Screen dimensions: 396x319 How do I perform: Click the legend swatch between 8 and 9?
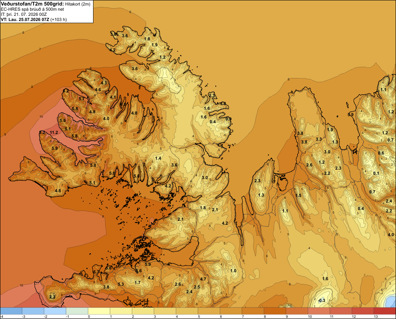tap(275, 311)
